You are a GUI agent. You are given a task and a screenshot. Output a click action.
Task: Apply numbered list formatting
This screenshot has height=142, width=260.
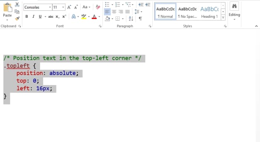(x=118, y=4)
